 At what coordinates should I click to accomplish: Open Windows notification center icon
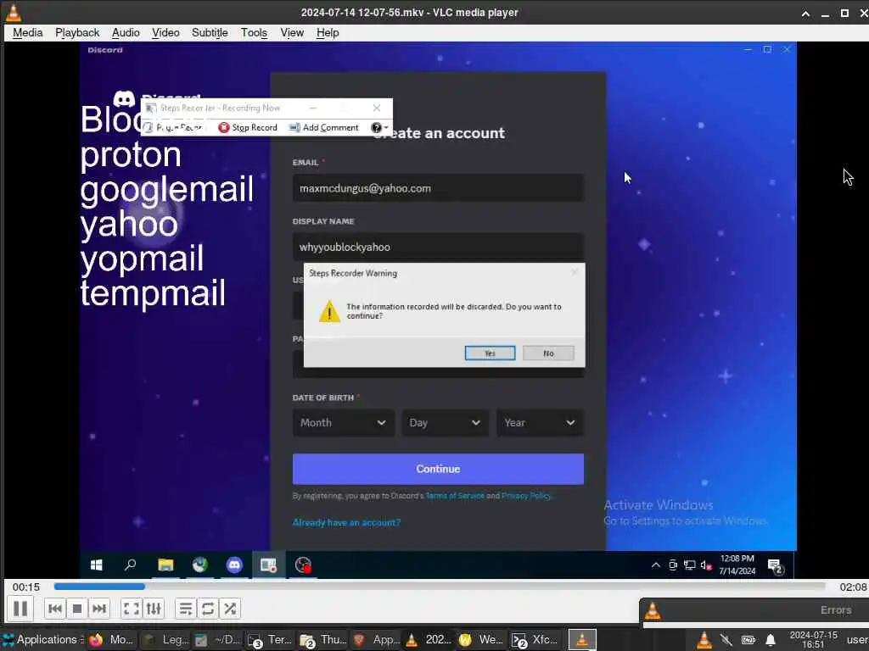coord(776,565)
